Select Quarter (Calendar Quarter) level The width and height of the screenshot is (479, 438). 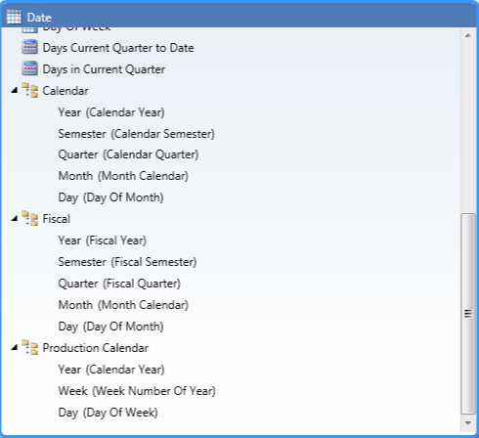pos(128,154)
